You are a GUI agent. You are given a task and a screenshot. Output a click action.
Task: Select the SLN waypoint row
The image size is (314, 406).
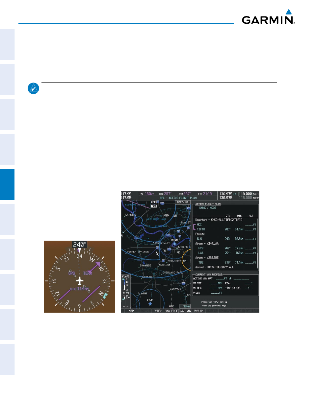[x=226, y=239]
